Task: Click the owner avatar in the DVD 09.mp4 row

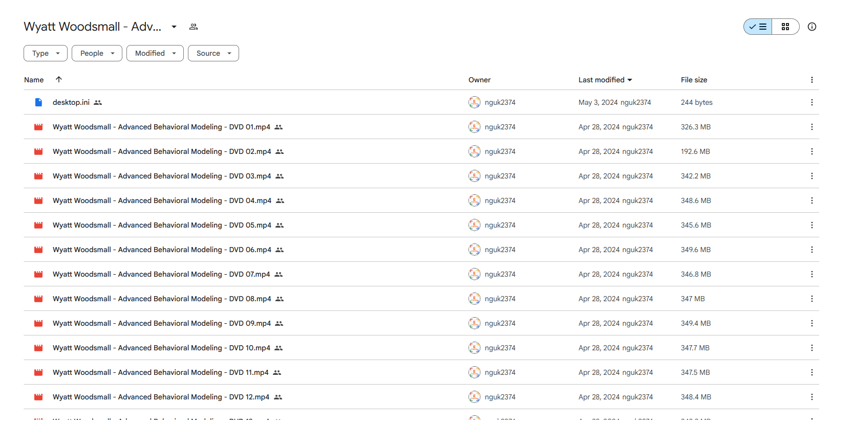Action: [475, 323]
